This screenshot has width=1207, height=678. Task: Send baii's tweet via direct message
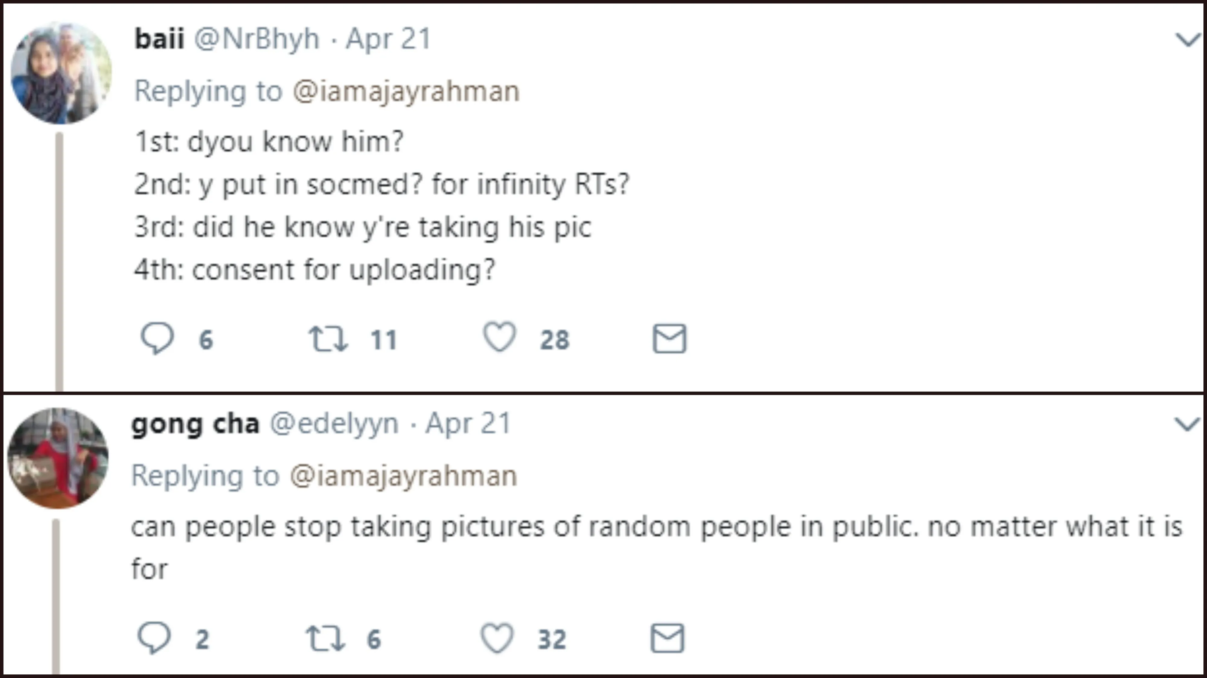coord(670,338)
